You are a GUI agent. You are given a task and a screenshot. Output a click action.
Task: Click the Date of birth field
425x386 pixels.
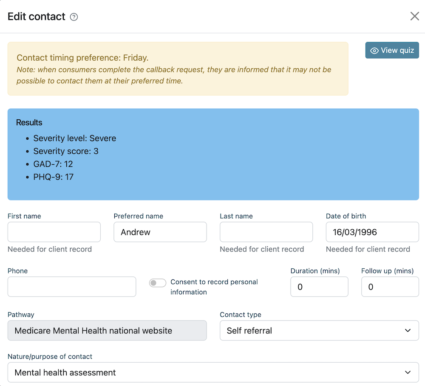tap(372, 232)
